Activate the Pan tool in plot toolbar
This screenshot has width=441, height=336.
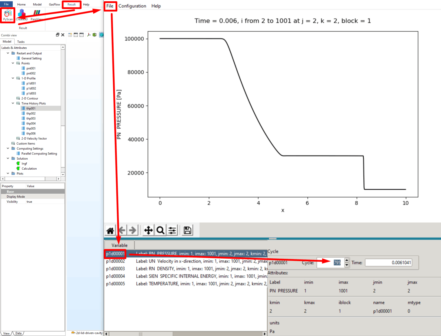click(149, 230)
